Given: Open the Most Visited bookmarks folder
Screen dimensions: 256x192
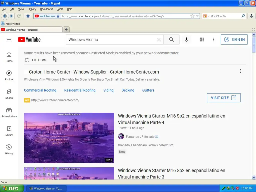Looking at the screenshot, I should 10,24.
